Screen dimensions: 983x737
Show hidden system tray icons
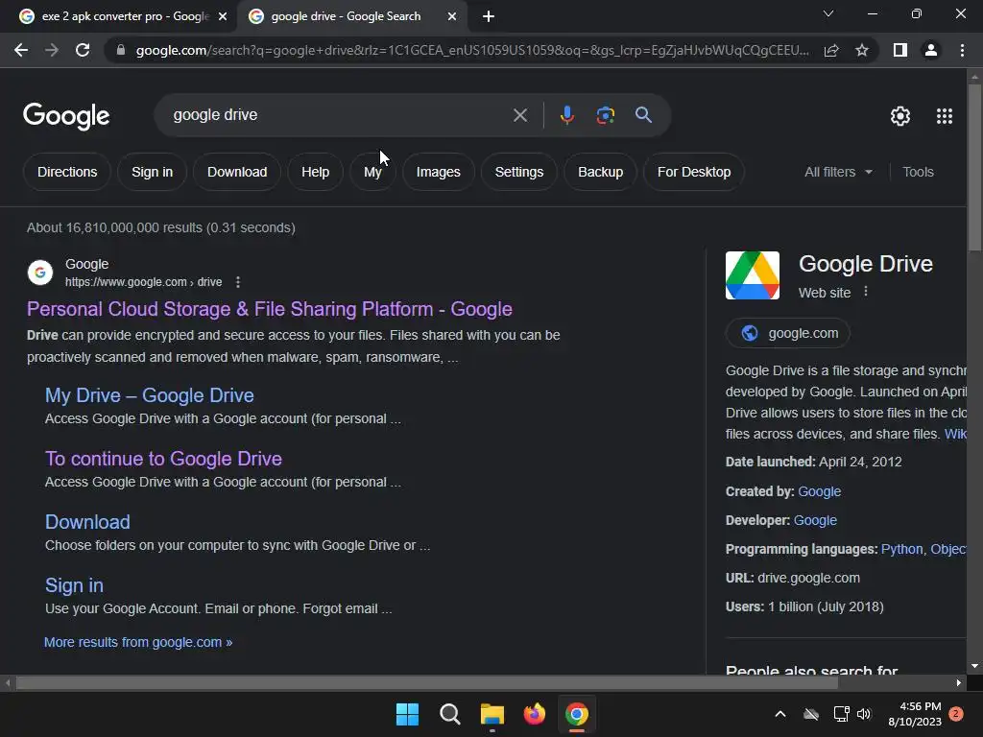(x=780, y=714)
